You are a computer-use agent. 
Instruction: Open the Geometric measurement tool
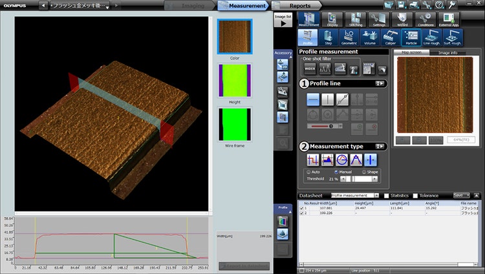[x=349, y=37]
